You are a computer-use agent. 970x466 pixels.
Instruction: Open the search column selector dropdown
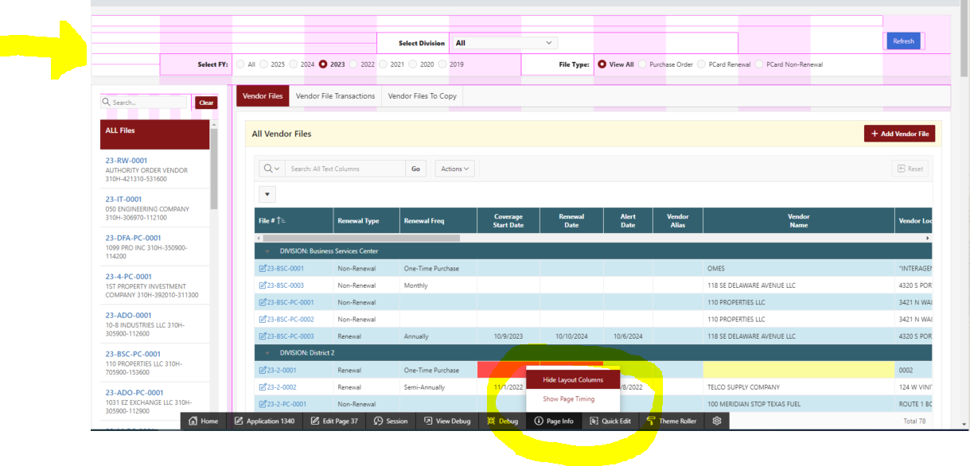pyautogui.click(x=271, y=169)
